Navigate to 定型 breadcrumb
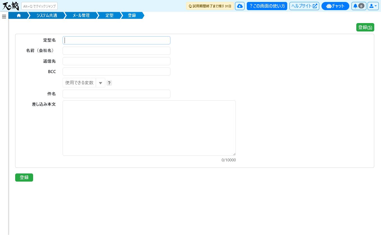The image size is (381, 235). click(109, 15)
